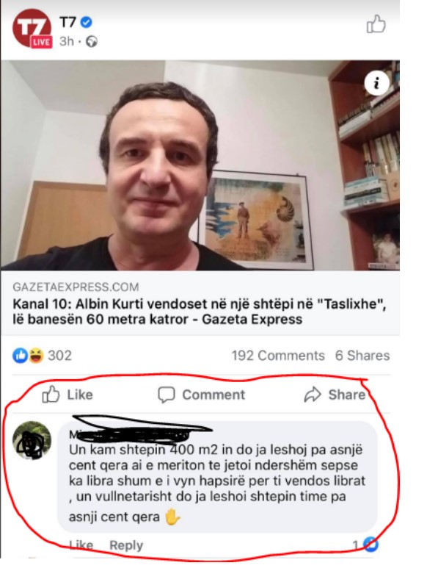Open the 302 reactions count
The height and width of the screenshot is (571, 438).
pos(59,356)
